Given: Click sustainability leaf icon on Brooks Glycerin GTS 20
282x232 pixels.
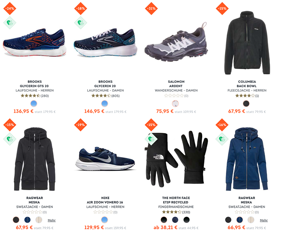Looking at the screenshot, I should pos(10,23).
